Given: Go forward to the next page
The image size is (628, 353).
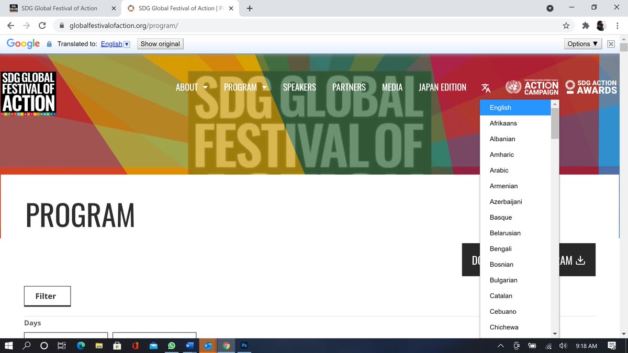Looking at the screenshot, I should [27, 26].
